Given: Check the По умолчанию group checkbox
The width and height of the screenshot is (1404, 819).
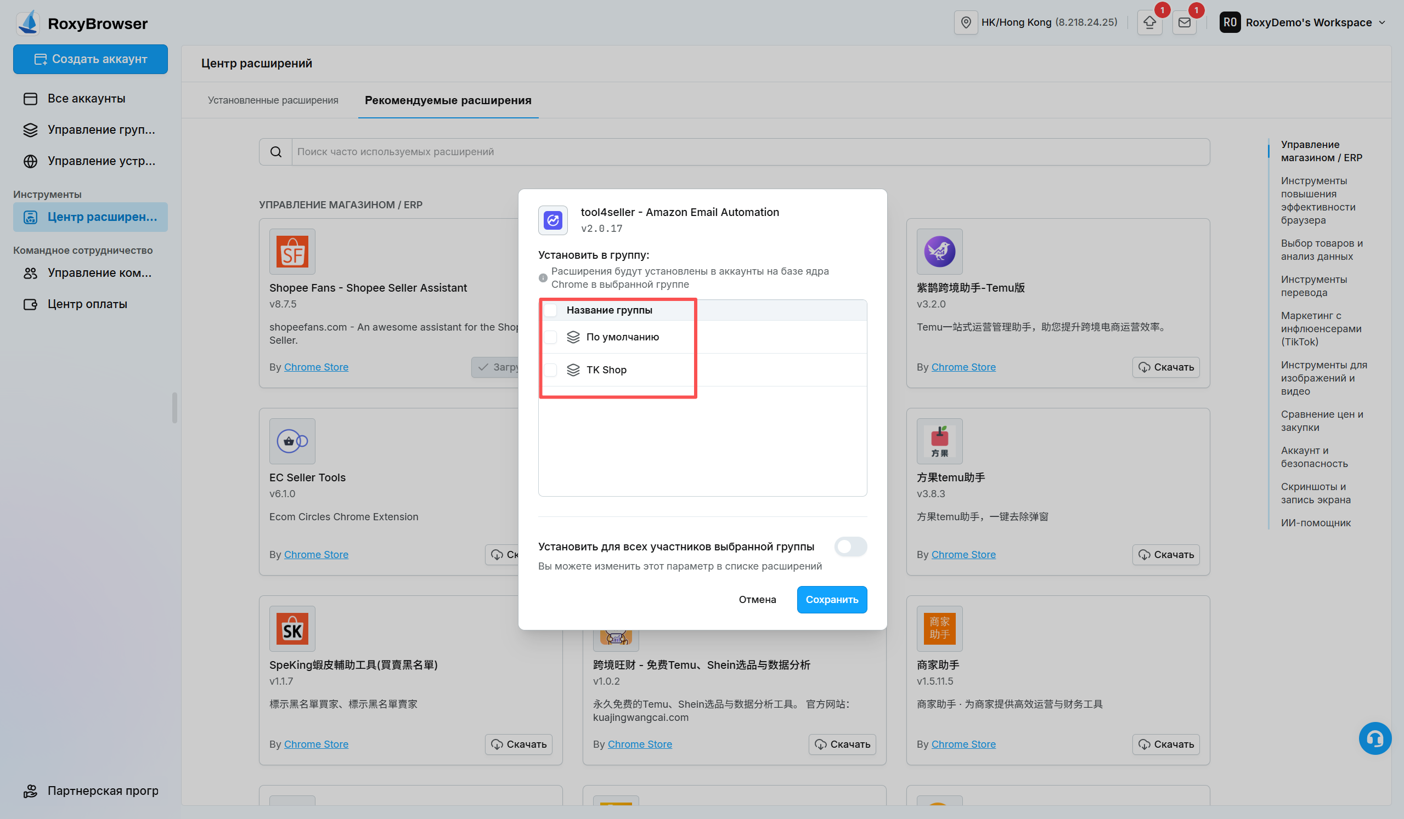Looking at the screenshot, I should [550, 337].
